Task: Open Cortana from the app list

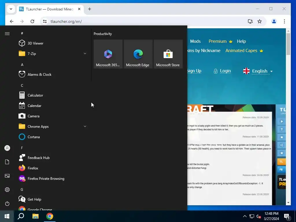Action: pyautogui.click(x=53, y=137)
